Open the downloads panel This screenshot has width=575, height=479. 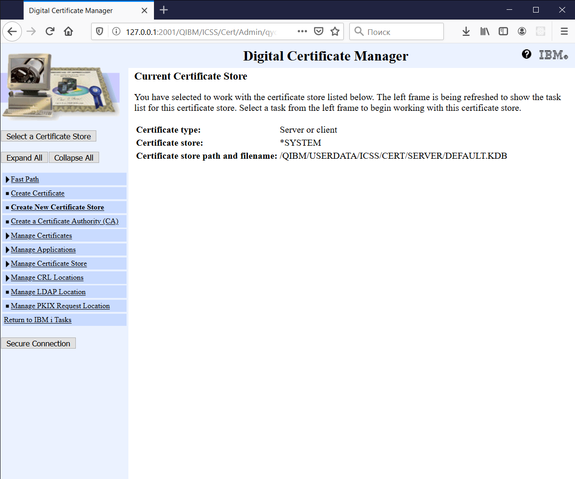pyautogui.click(x=466, y=32)
